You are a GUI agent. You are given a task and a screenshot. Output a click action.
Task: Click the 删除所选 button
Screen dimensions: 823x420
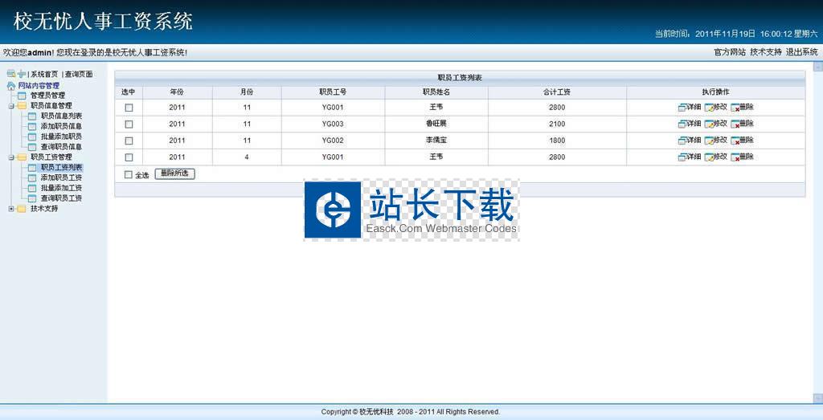point(174,174)
